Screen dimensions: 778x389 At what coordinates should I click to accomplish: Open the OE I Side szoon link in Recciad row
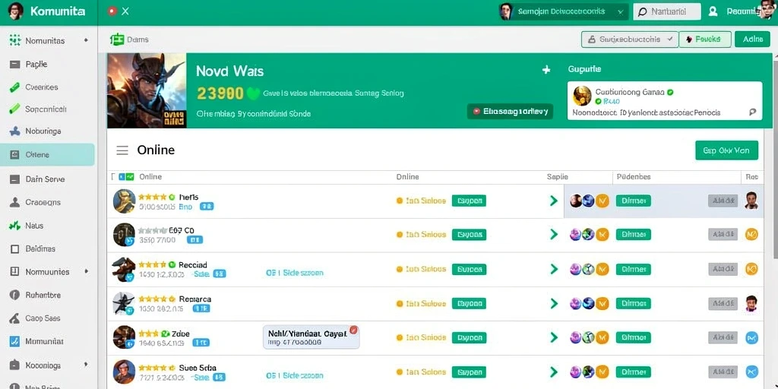pyautogui.click(x=295, y=273)
